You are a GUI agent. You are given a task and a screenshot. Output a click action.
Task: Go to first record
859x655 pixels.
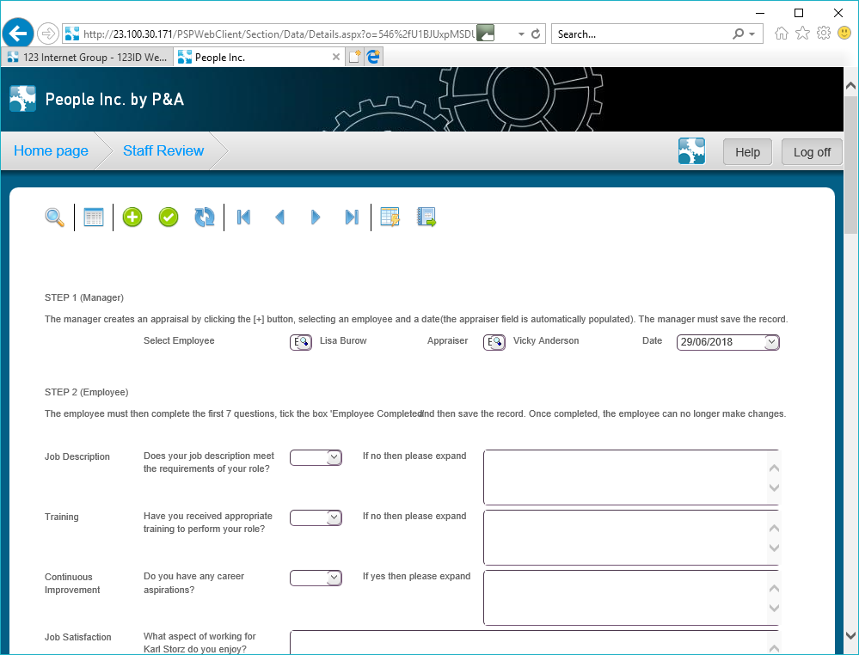tap(244, 217)
